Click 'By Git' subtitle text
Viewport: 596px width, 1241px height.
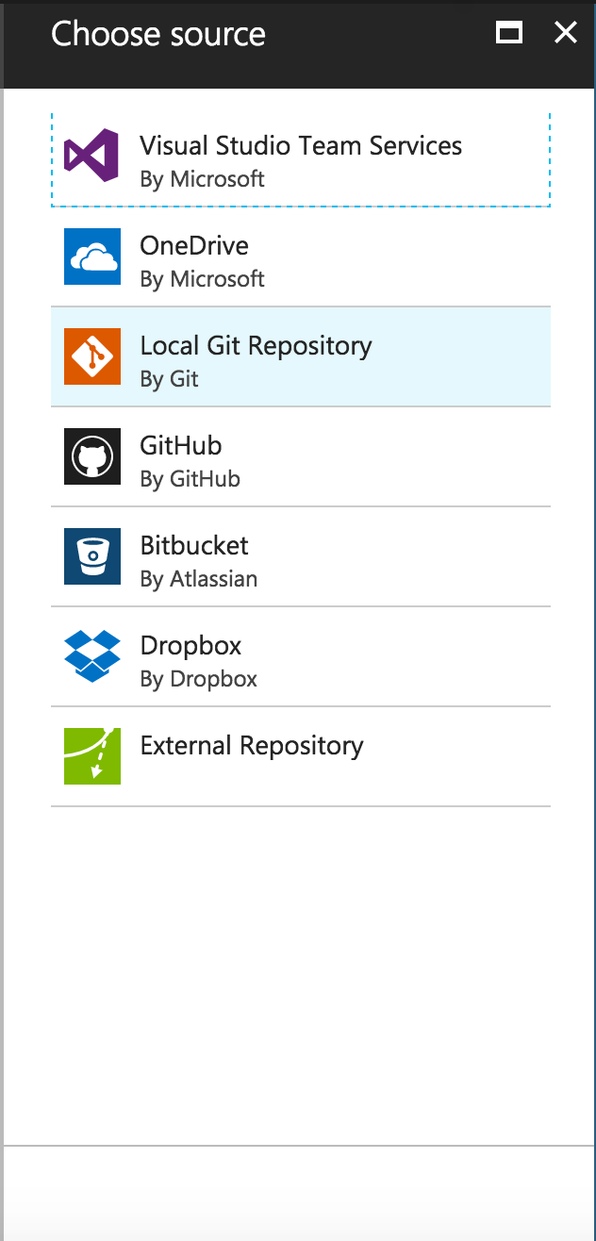pos(170,379)
